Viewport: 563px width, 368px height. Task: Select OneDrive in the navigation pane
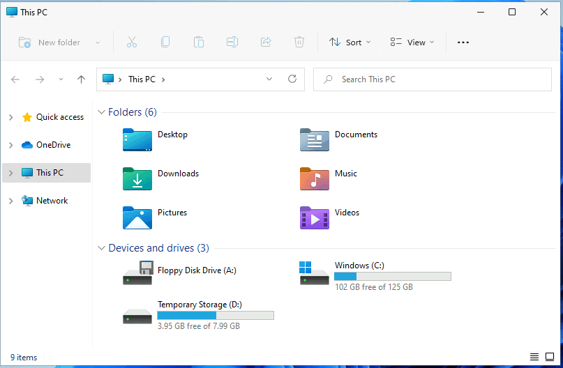(54, 145)
